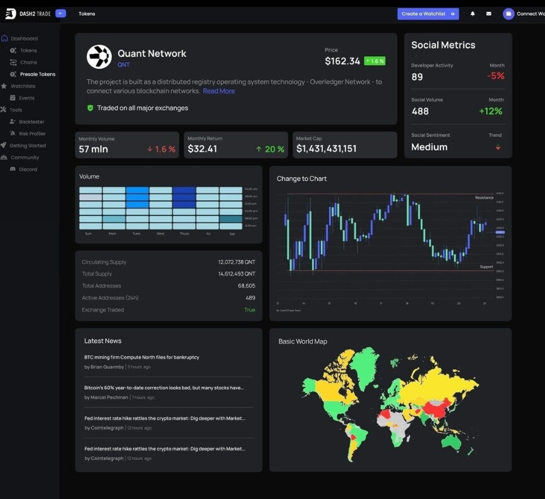
Task: Collapse sidebar with blue arrow button
Action: (60, 14)
